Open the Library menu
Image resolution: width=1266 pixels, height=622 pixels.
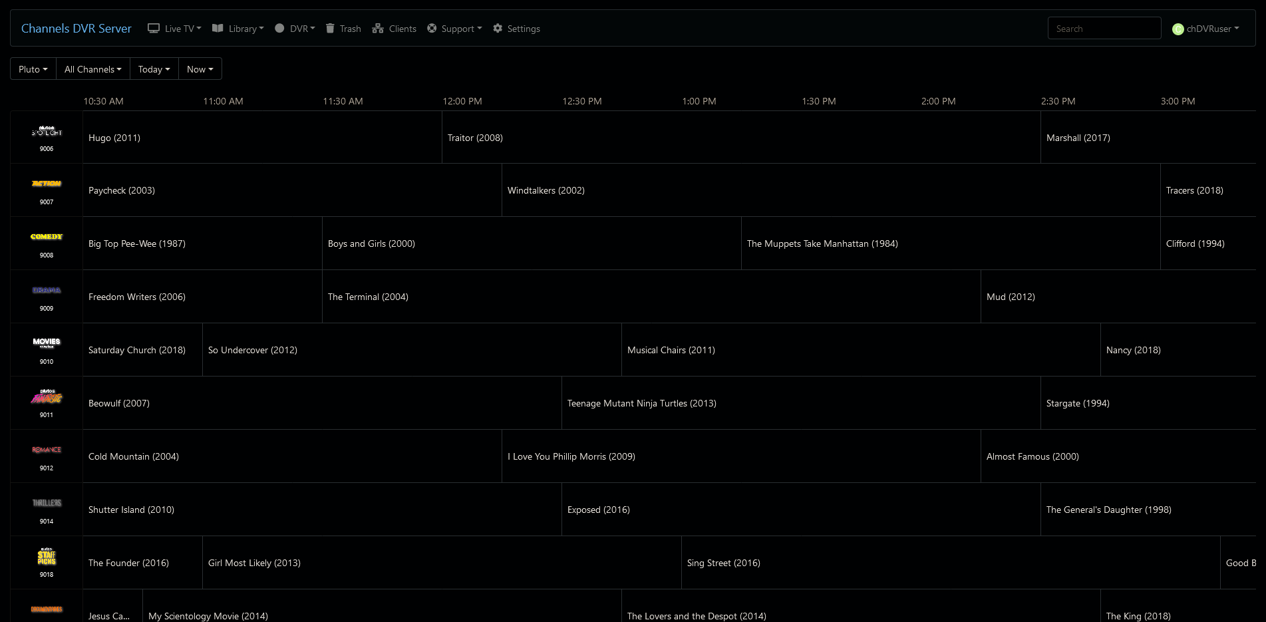pos(238,29)
